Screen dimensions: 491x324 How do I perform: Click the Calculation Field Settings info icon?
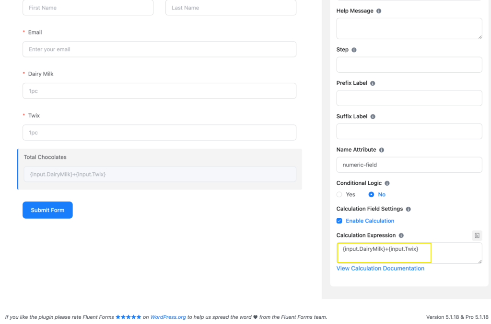coord(408,209)
